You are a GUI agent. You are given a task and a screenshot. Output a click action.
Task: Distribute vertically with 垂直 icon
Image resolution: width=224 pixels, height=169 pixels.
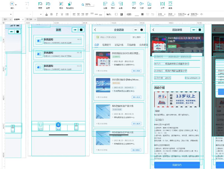pyautogui.click(x=170, y=4)
